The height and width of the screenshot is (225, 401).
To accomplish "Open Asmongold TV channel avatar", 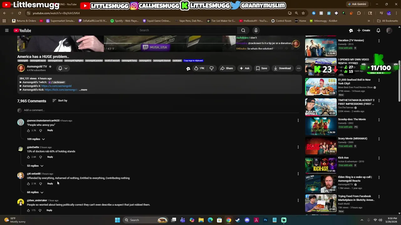I will 21,68.
